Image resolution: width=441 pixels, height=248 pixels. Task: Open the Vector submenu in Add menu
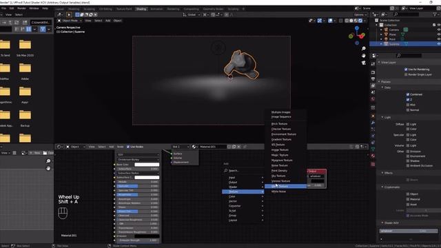[243, 201]
